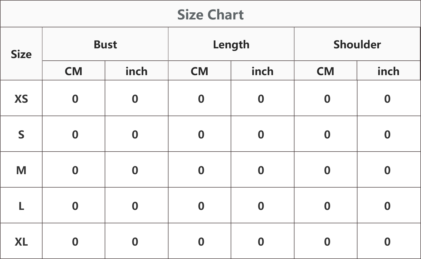Select the Shoulder column header
Screen dimensions: 421x259
(x=357, y=44)
